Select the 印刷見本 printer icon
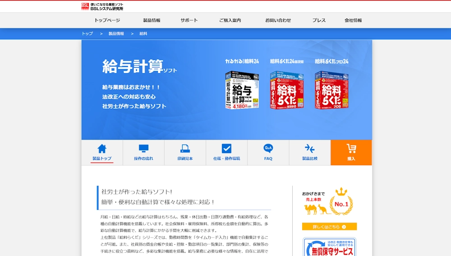The width and height of the screenshot is (451, 256). tap(185, 149)
